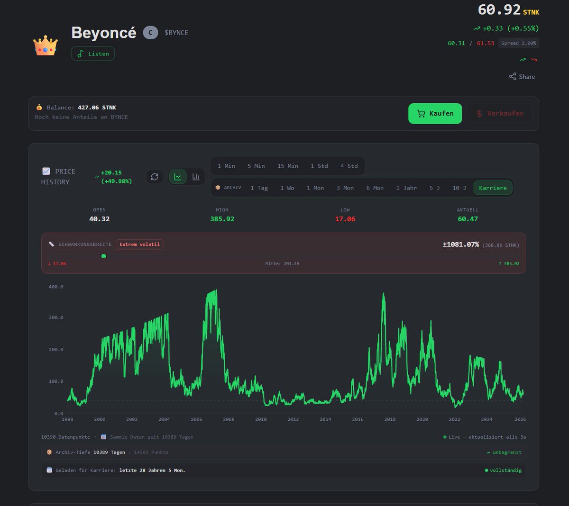Select the 1 Wo archive range
The width and height of the screenshot is (569, 506).
[287, 188]
